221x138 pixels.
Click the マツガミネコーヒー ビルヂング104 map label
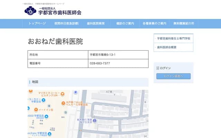(x=49, y=94)
